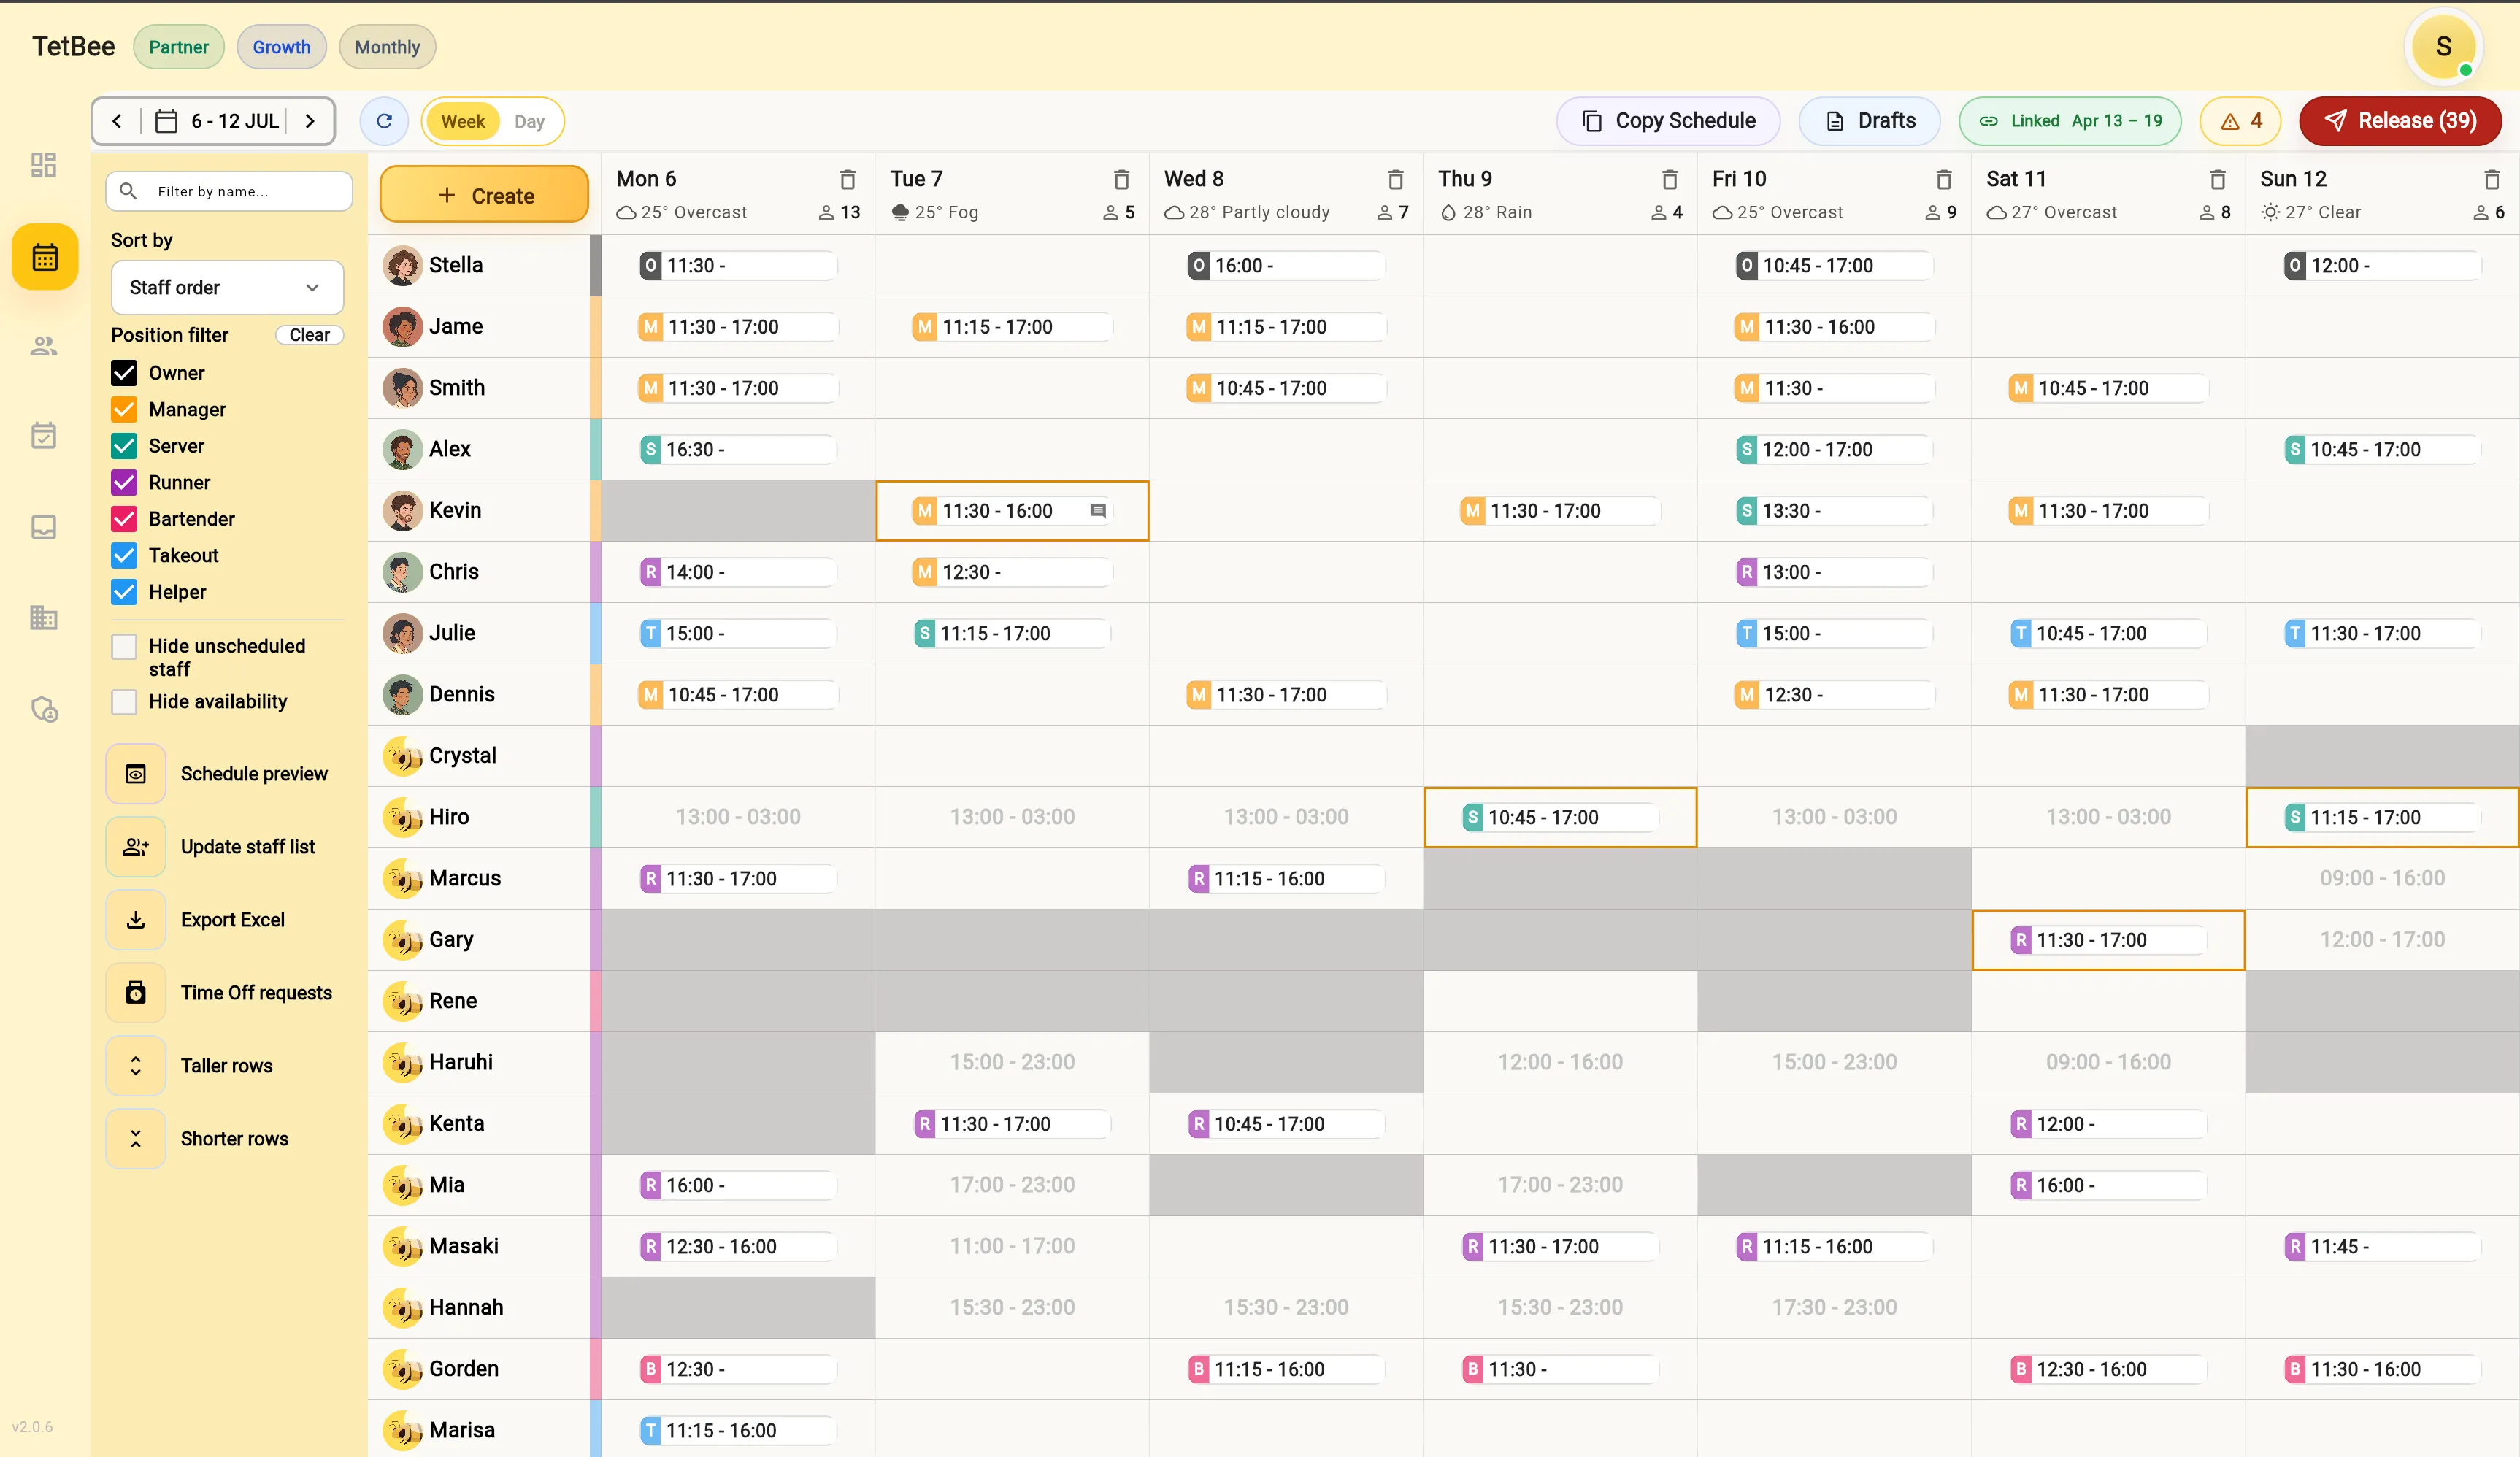Open Stella's Monday 11:30 shift
This screenshot has height=1457, width=2520.
(738, 266)
